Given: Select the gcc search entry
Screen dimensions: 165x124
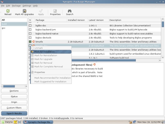Looking at the screenshot, I should point(14,28).
